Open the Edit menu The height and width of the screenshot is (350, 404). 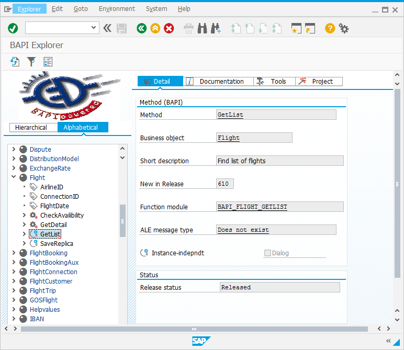(x=57, y=9)
